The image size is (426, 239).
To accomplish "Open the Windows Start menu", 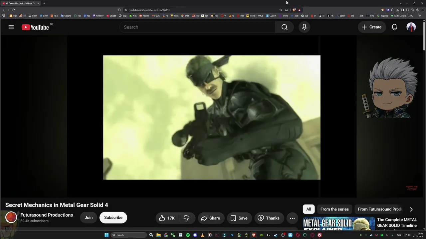I will coord(106,235).
